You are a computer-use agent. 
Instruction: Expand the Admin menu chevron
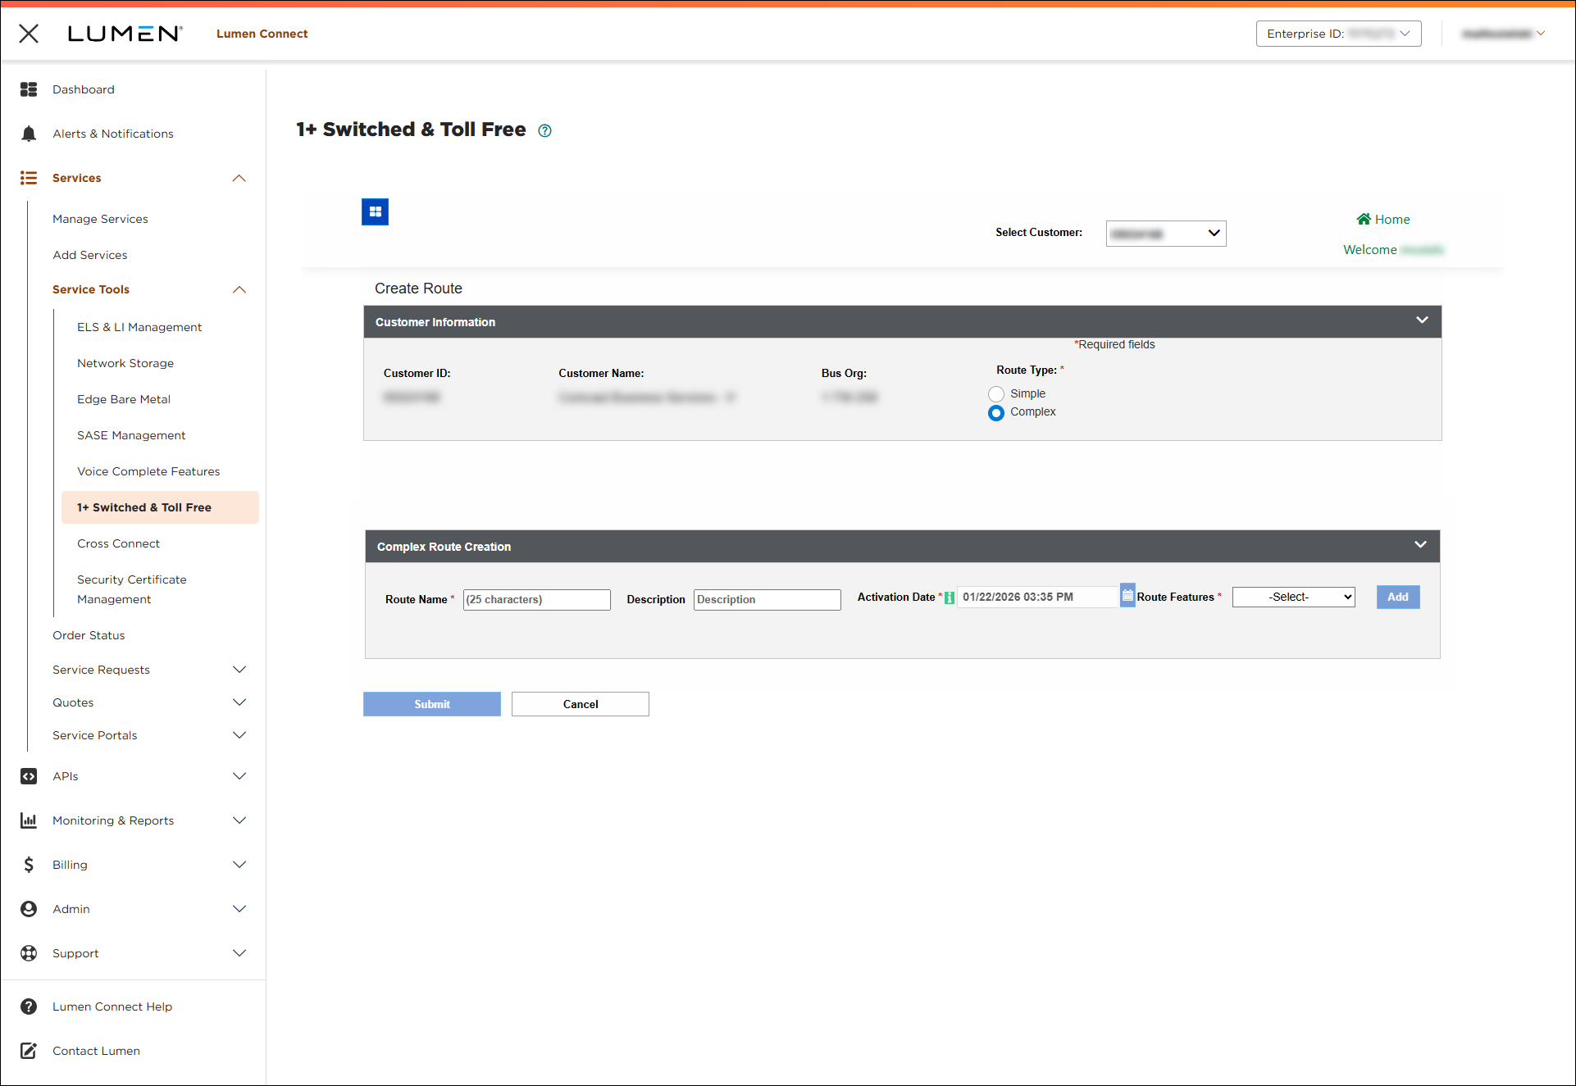[x=239, y=909]
